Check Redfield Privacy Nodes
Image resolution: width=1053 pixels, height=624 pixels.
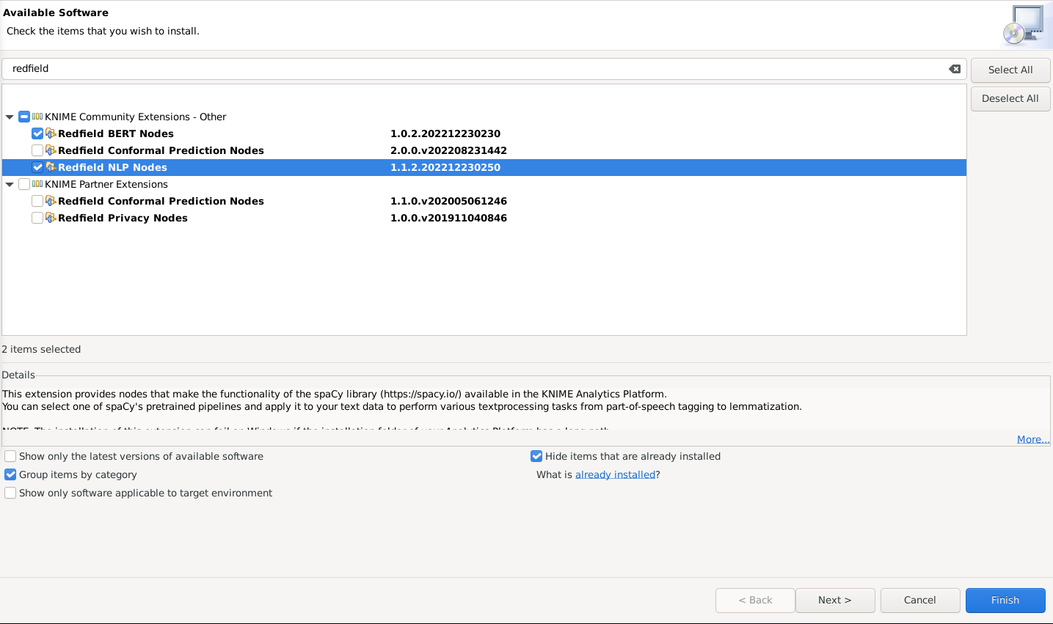[37, 218]
